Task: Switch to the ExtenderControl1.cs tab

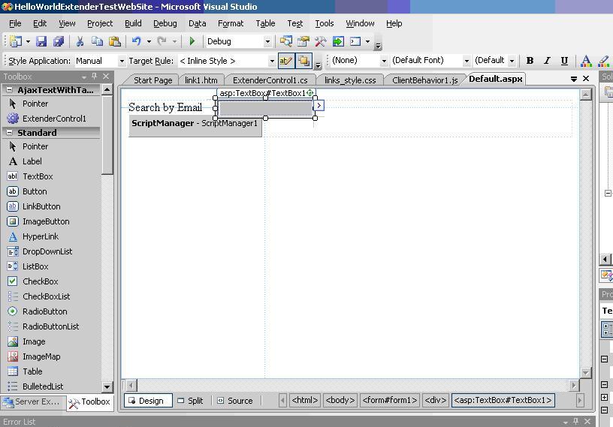Action: tap(270, 80)
